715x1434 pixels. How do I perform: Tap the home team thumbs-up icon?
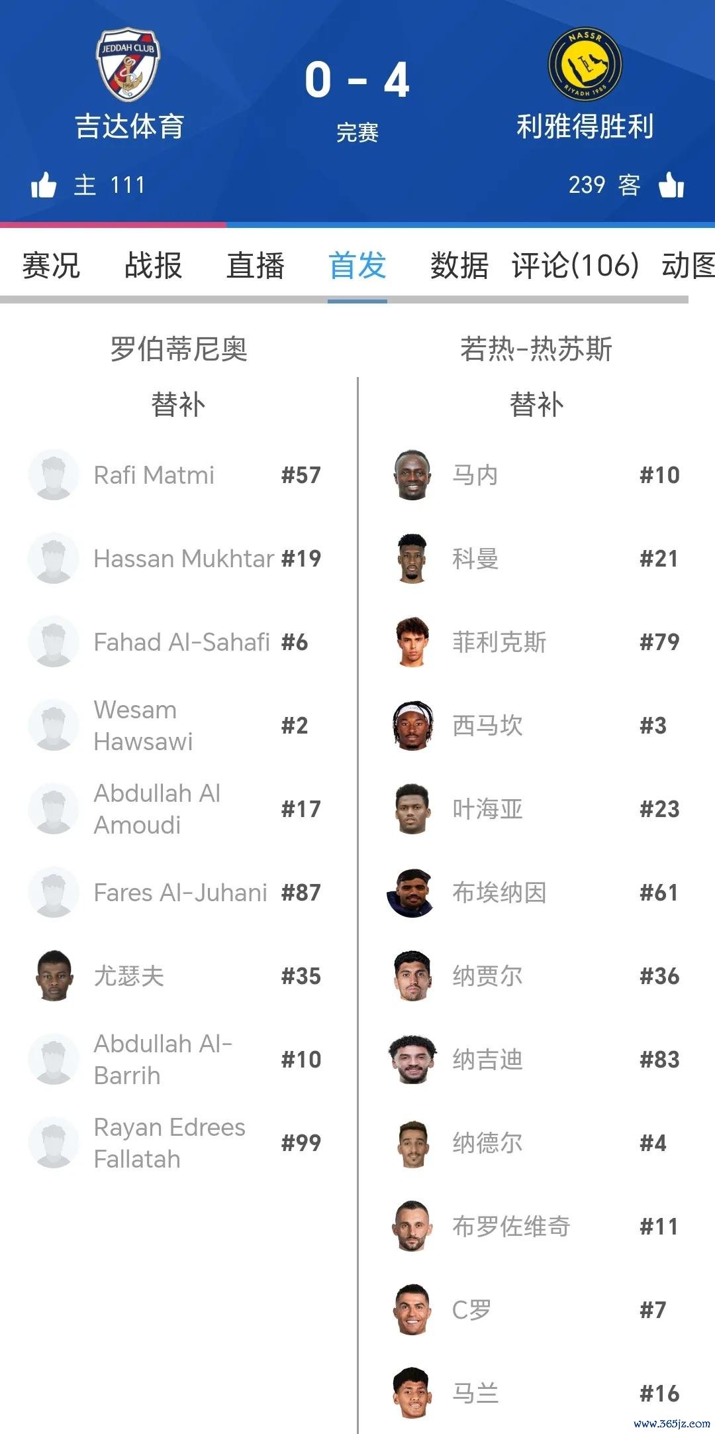click(x=44, y=185)
